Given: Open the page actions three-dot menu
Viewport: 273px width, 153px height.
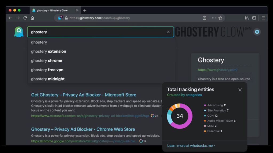Looking at the screenshot, I should pyautogui.click(x=214, y=18).
